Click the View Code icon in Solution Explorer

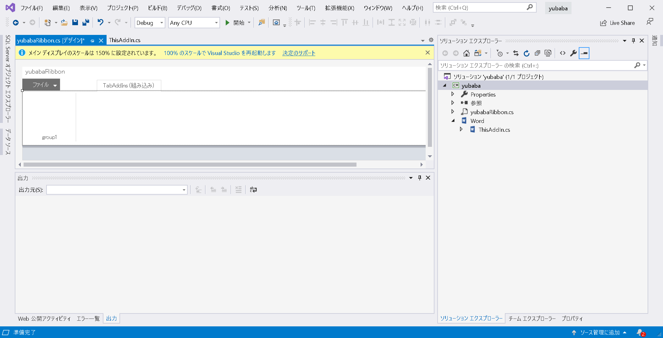[563, 53]
